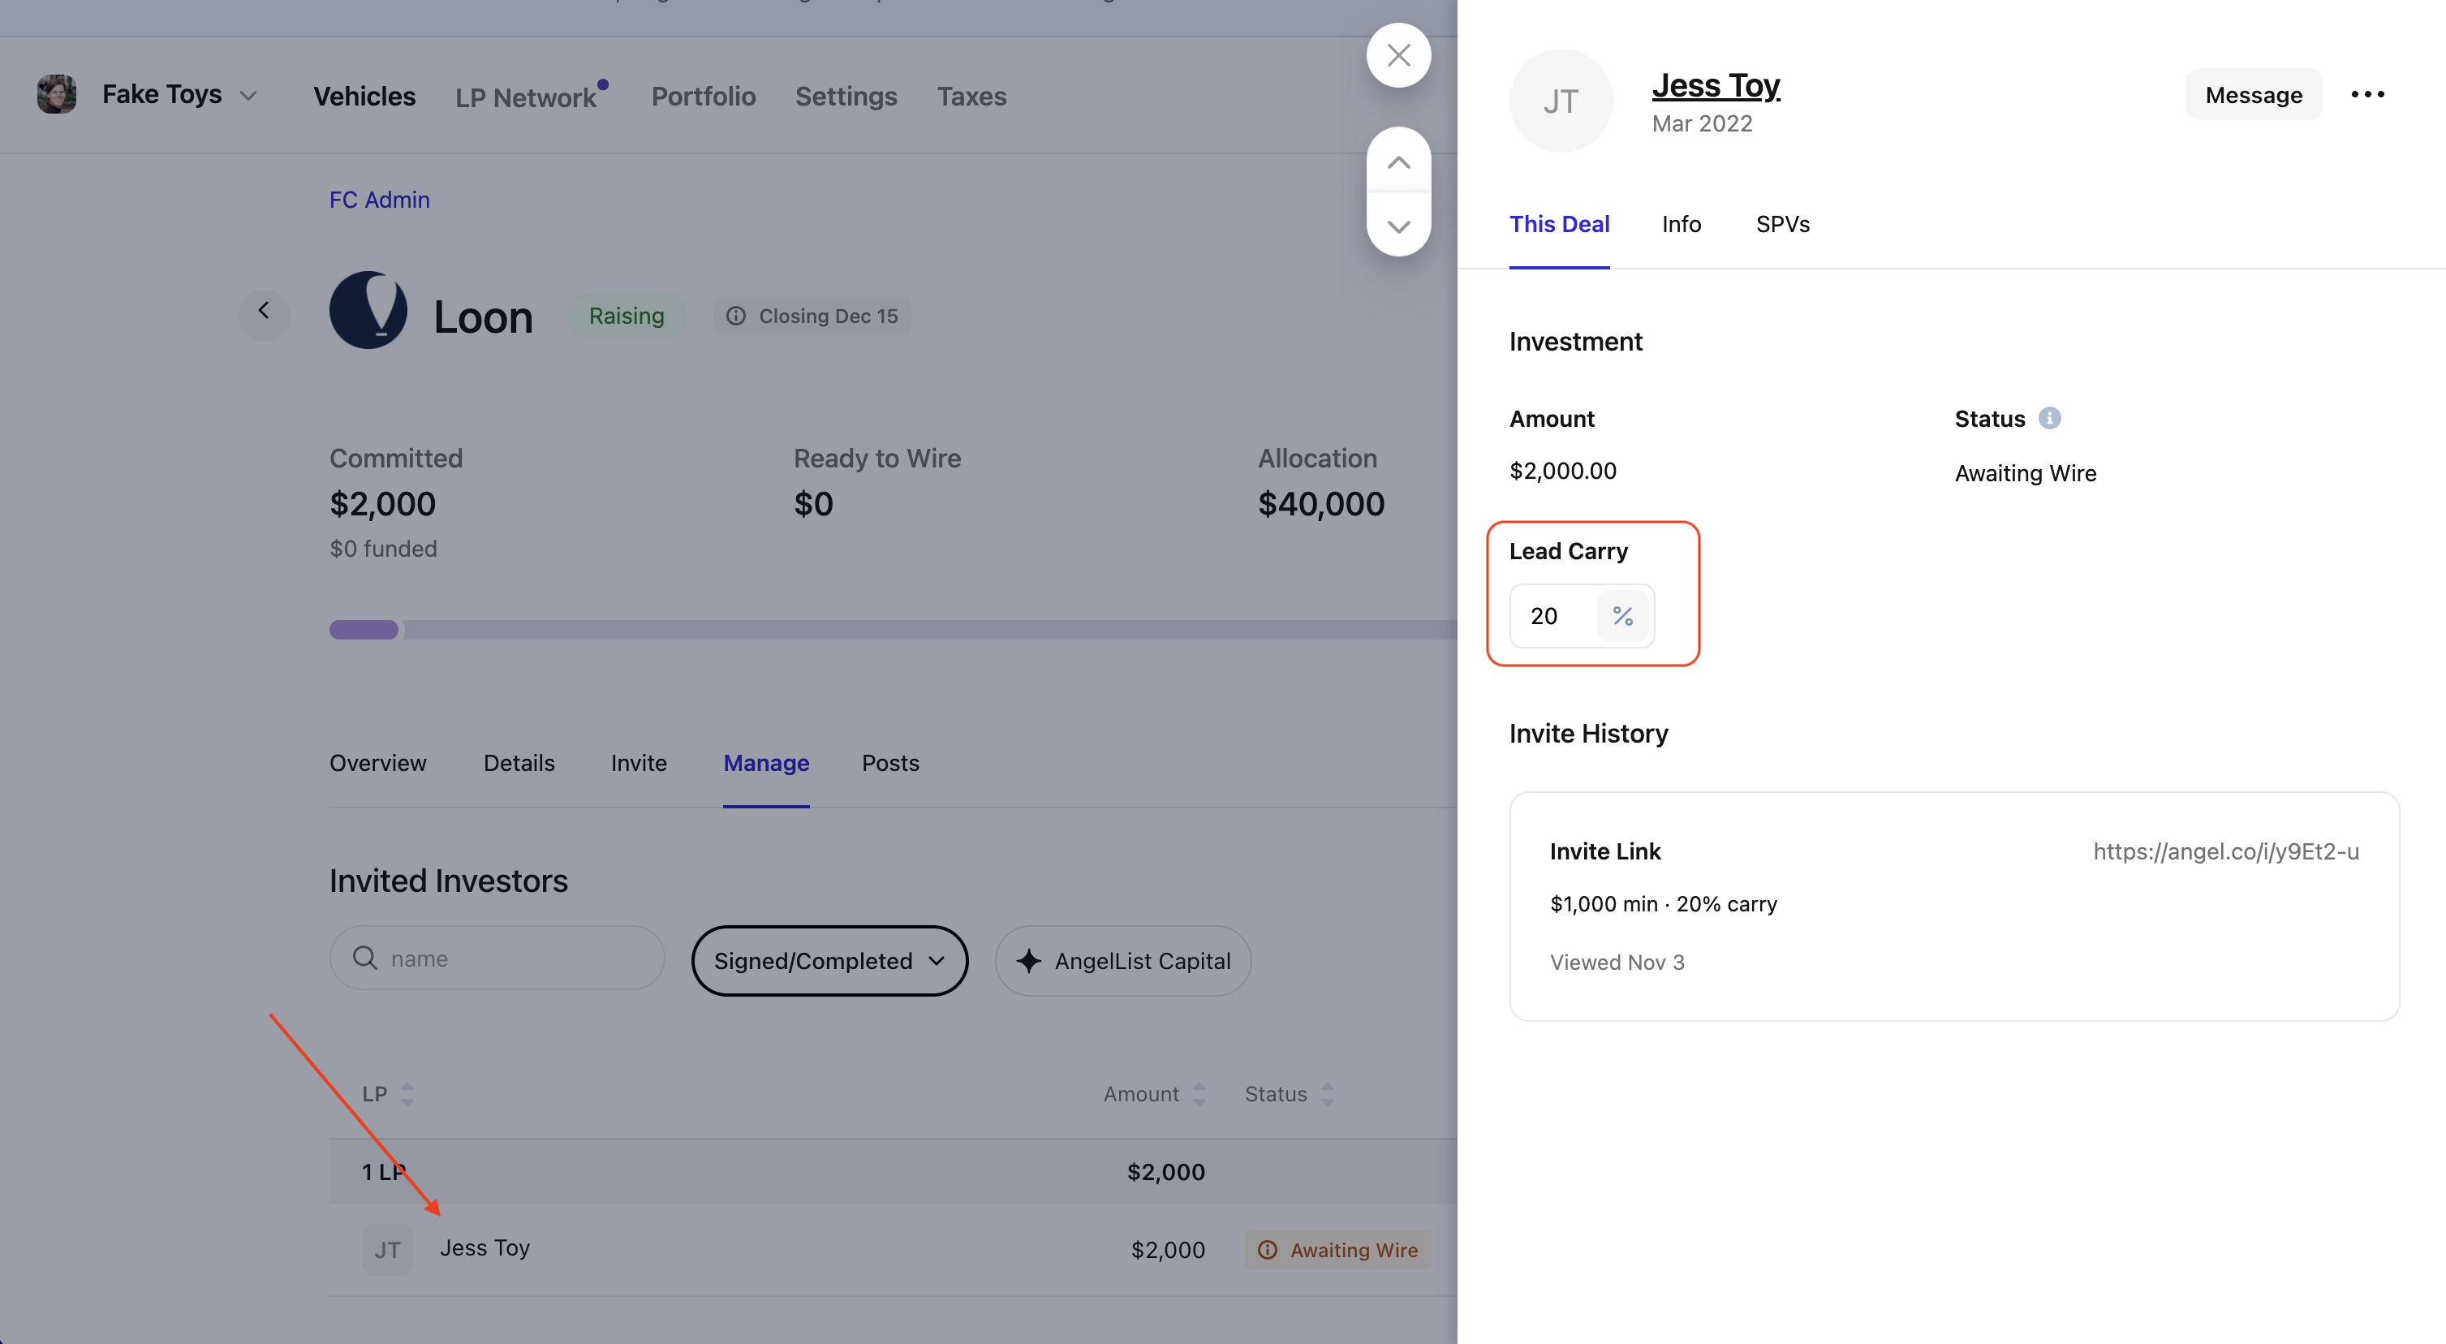Click the Fake Toys profile avatar

(56, 94)
